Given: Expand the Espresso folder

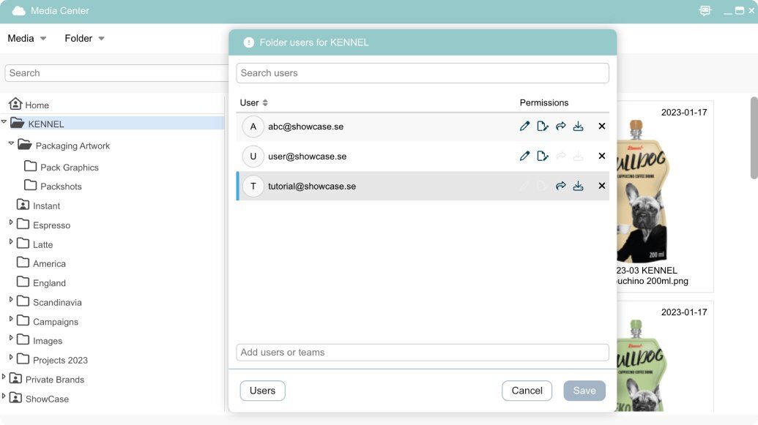Looking at the screenshot, I should point(11,222).
